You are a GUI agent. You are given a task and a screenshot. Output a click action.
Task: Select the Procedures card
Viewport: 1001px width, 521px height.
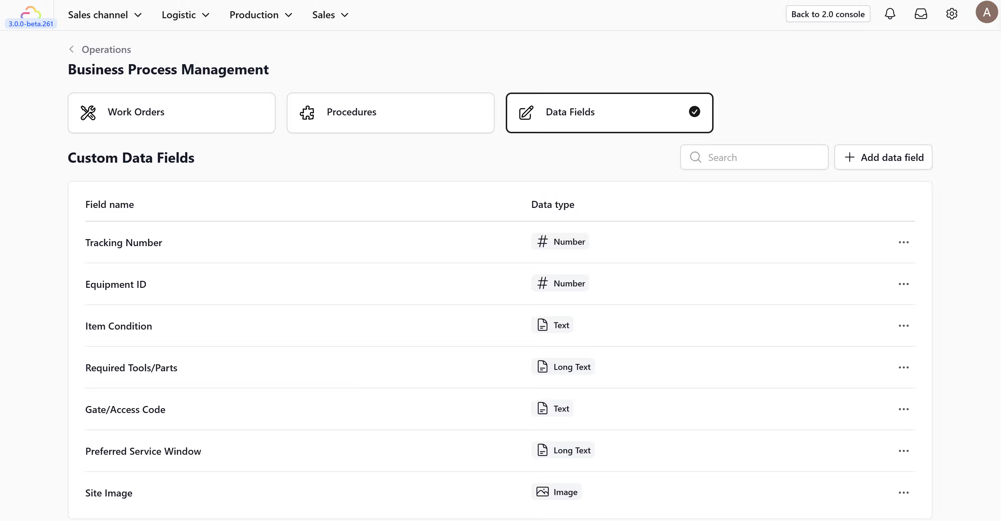(390, 113)
